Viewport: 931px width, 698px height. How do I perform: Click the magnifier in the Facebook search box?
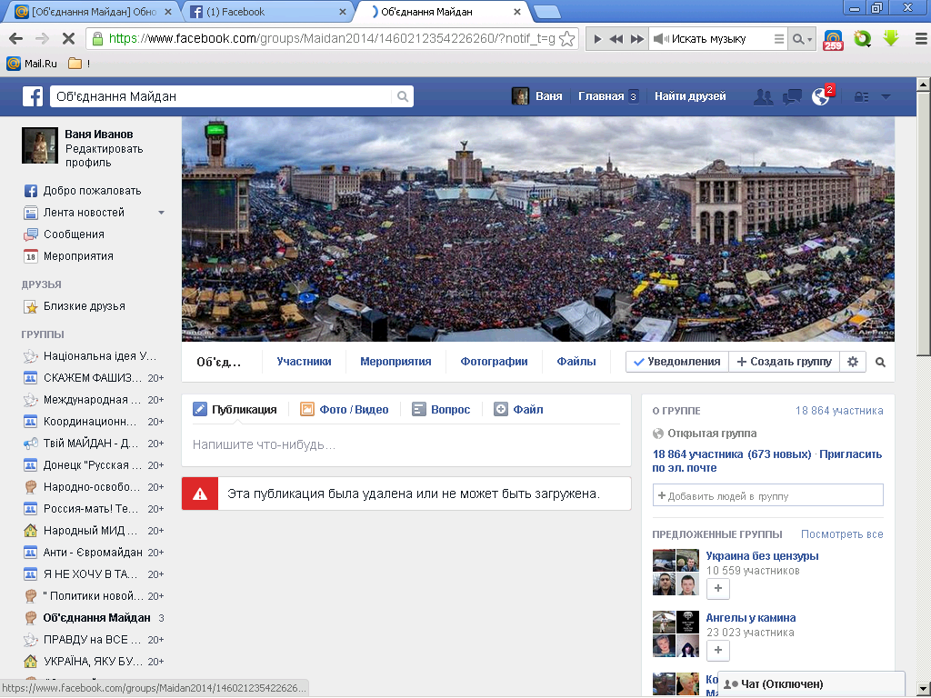click(403, 96)
